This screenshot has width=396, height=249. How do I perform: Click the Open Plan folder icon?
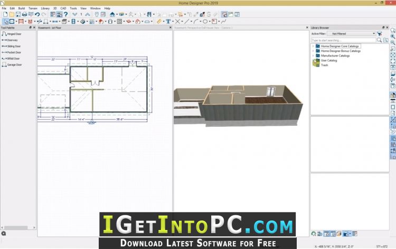tap(12, 14)
